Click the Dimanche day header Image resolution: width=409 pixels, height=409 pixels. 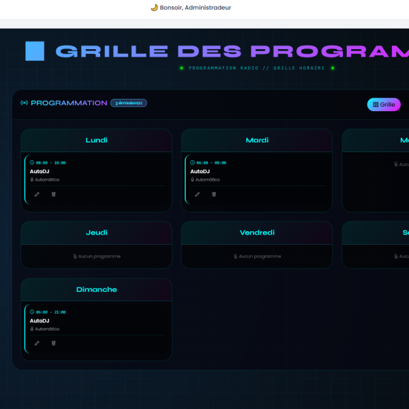(97, 290)
